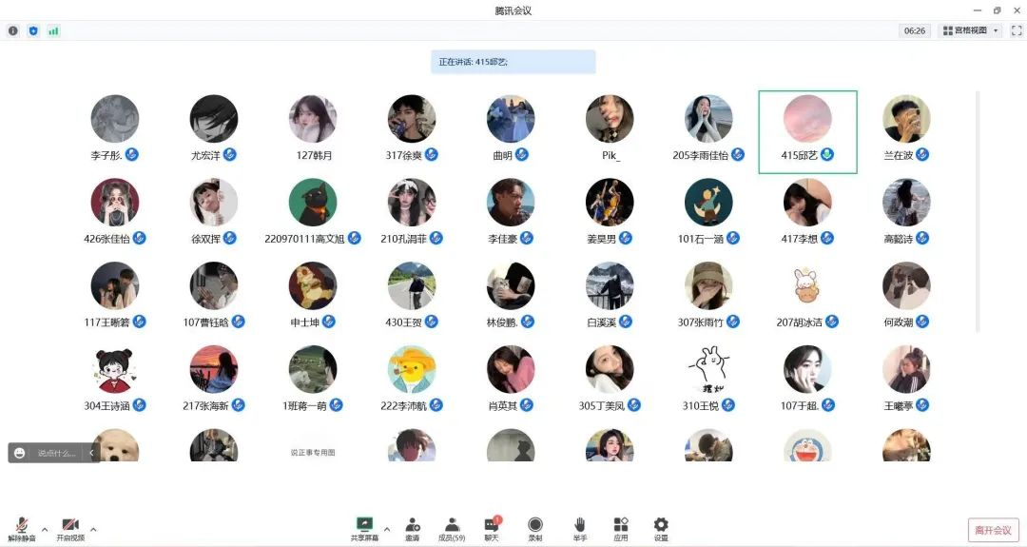This screenshot has width=1027, height=547.
Task: Open the Members (成员) list
Action: pos(452,529)
